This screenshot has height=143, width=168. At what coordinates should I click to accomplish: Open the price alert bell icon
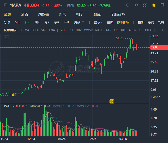pyautogui.click(x=136, y=5)
